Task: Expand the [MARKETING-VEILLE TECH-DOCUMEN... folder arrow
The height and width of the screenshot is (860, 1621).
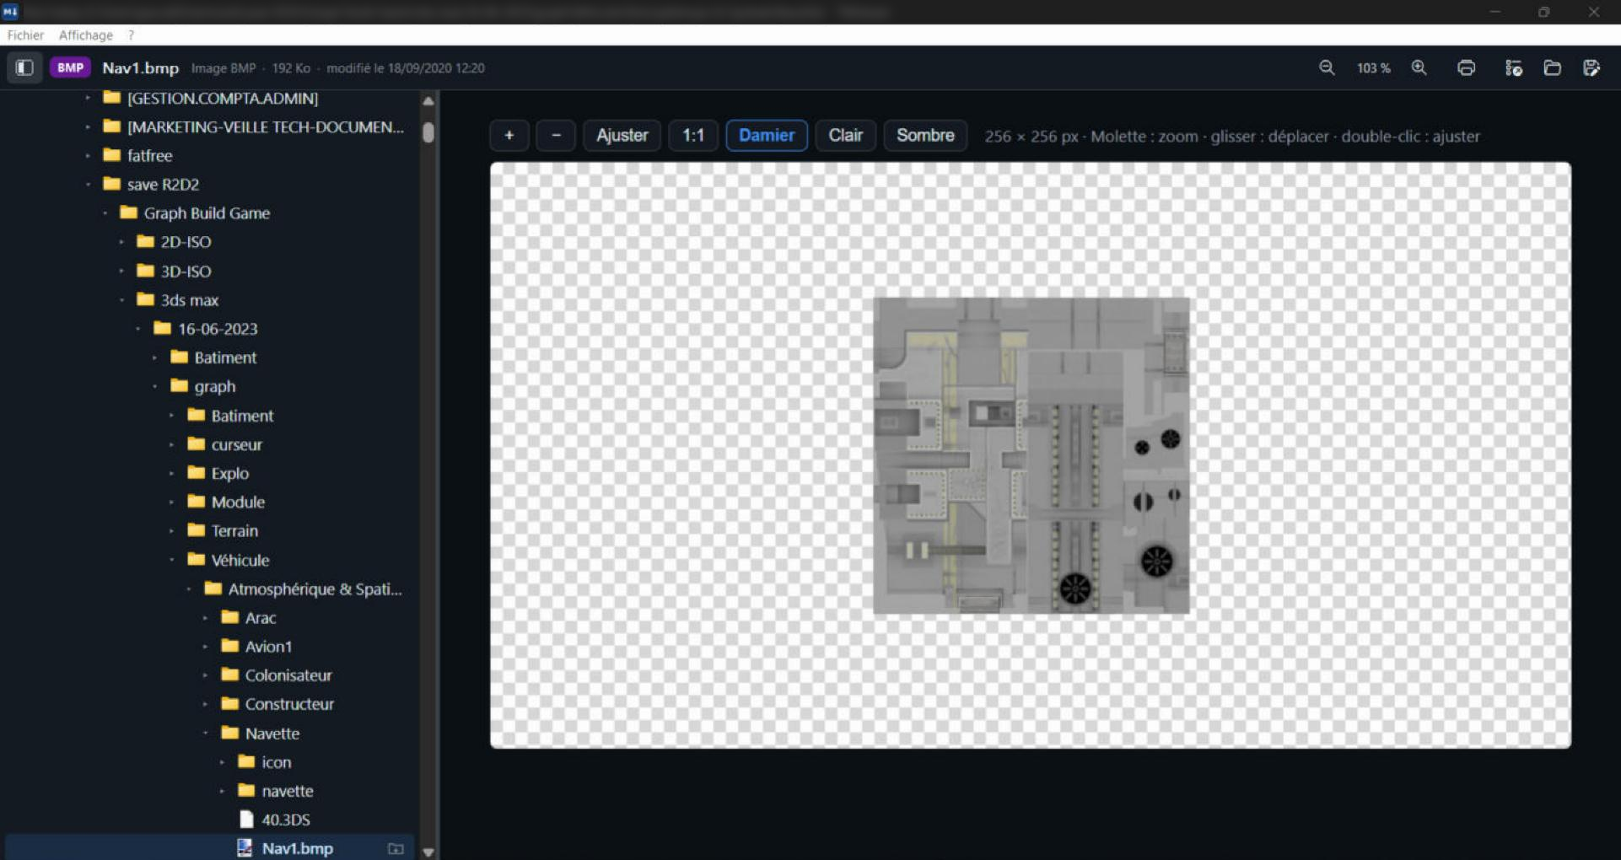Action: 88,126
